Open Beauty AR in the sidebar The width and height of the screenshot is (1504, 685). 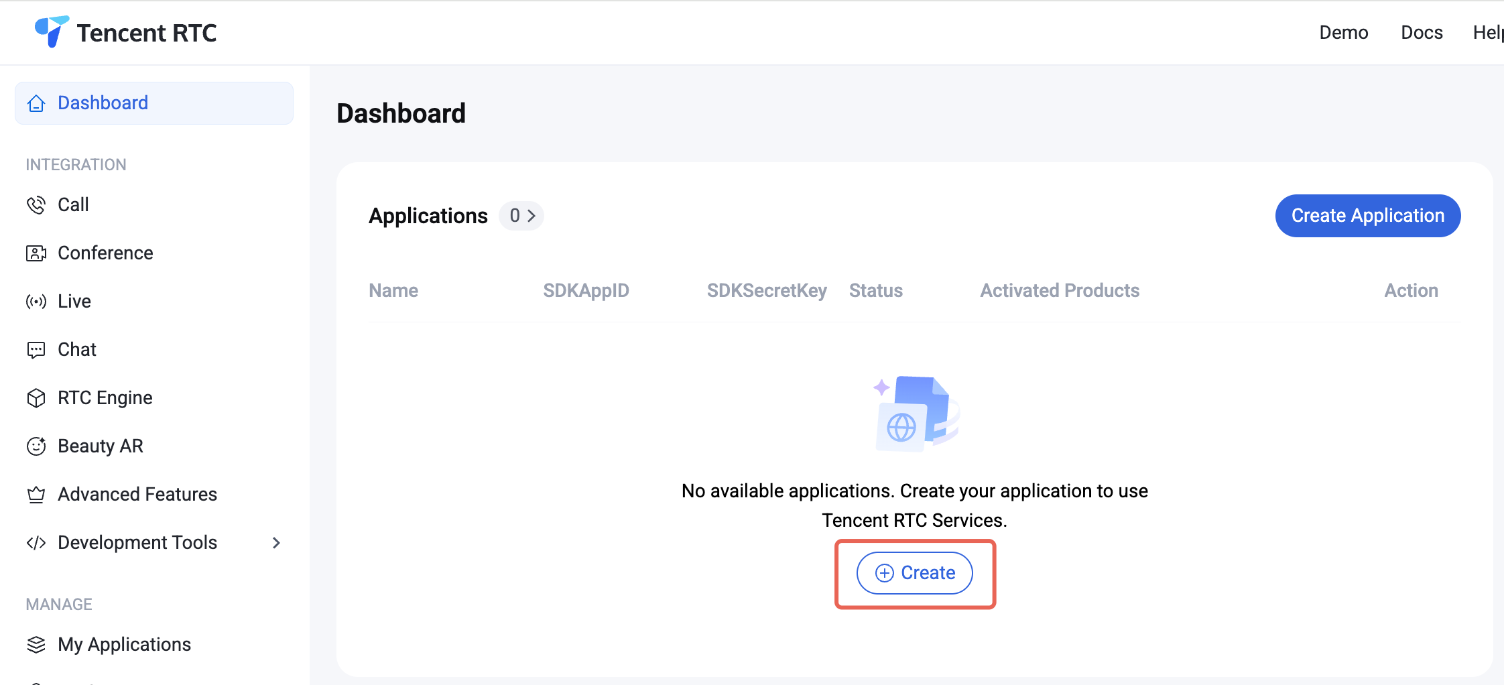pyautogui.click(x=154, y=446)
